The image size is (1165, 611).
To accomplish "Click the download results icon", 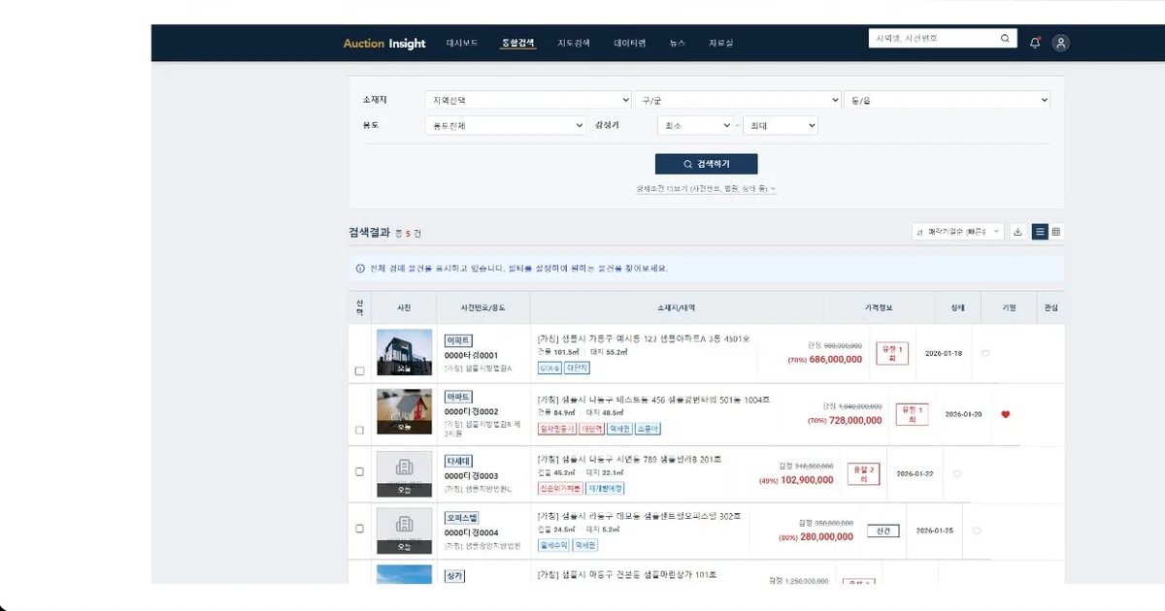I will pyautogui.click(x=1017, y=232).
